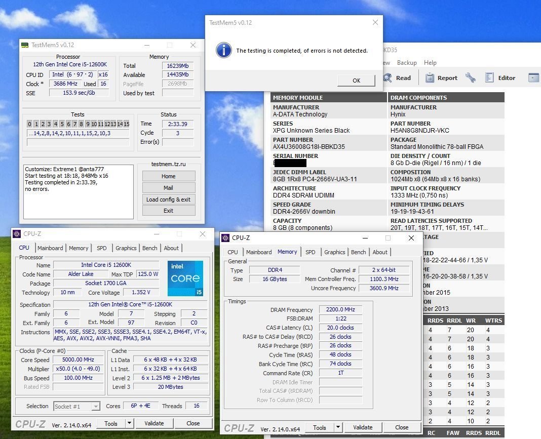This screenshot has height=439, width=541.
Task: Switch to CPU tab in front CPU-Z window
Action: point(233,252)
